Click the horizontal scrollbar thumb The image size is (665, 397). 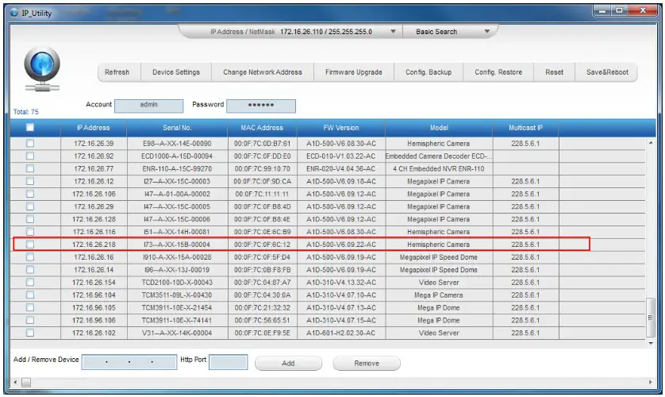pyautogui.click(x=26, y=382)
